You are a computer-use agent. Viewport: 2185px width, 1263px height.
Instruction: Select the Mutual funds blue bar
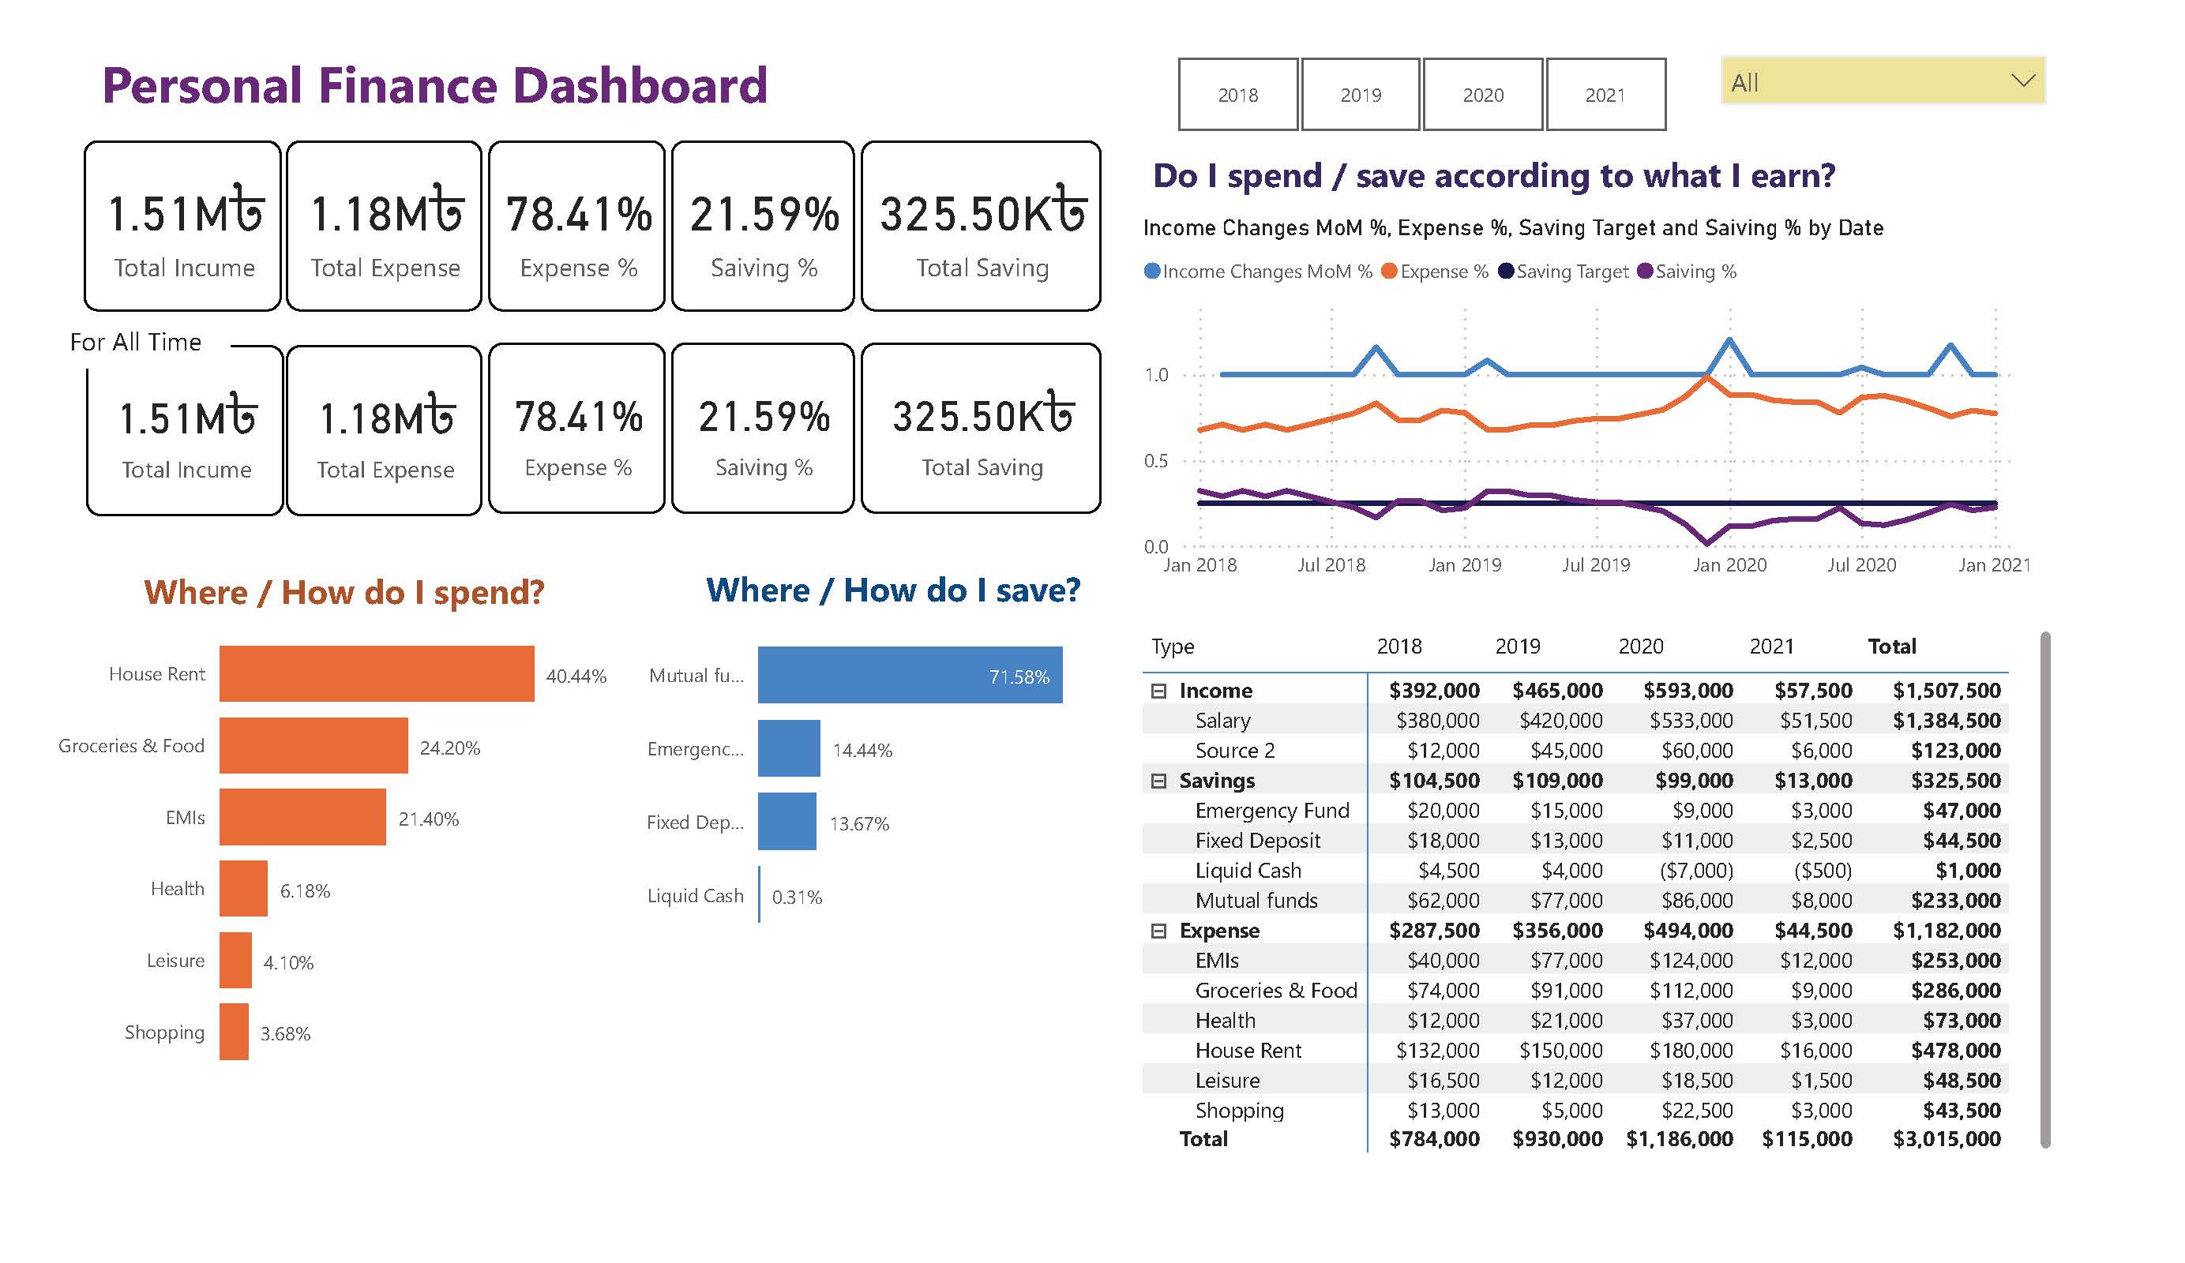(910, 674)
